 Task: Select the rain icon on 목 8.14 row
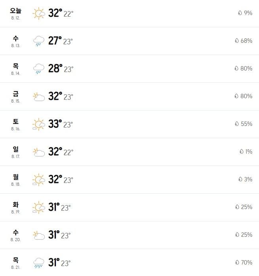click(x=39, y=69)
